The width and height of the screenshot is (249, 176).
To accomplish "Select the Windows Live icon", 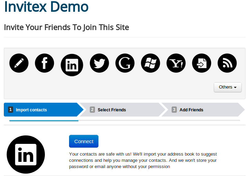I will coord(151,63).
